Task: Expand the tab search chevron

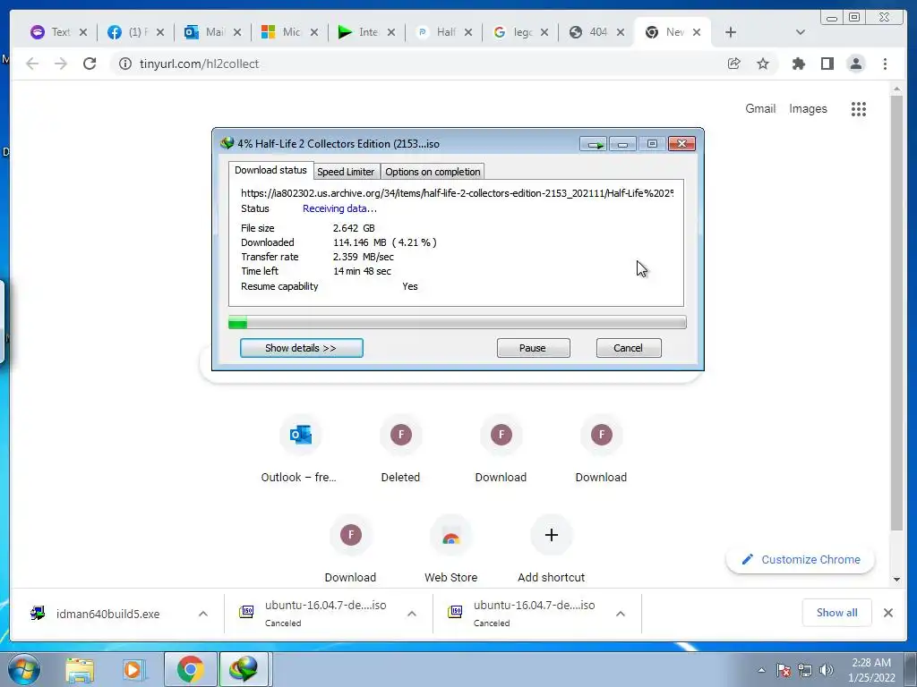Action: [x=801, y=32]
